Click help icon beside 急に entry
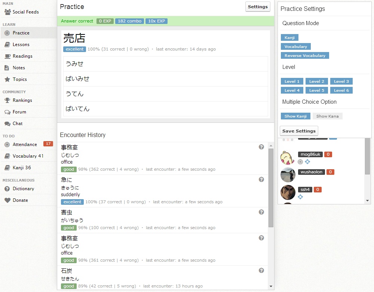The height and width of the screenshot is (292, 374). (x=261, y=180)
